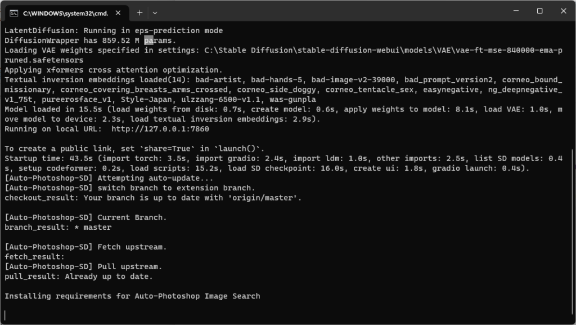The image size is (576, 325).
Task: Close the cmd.exe terminal tab
Action: 118,13
